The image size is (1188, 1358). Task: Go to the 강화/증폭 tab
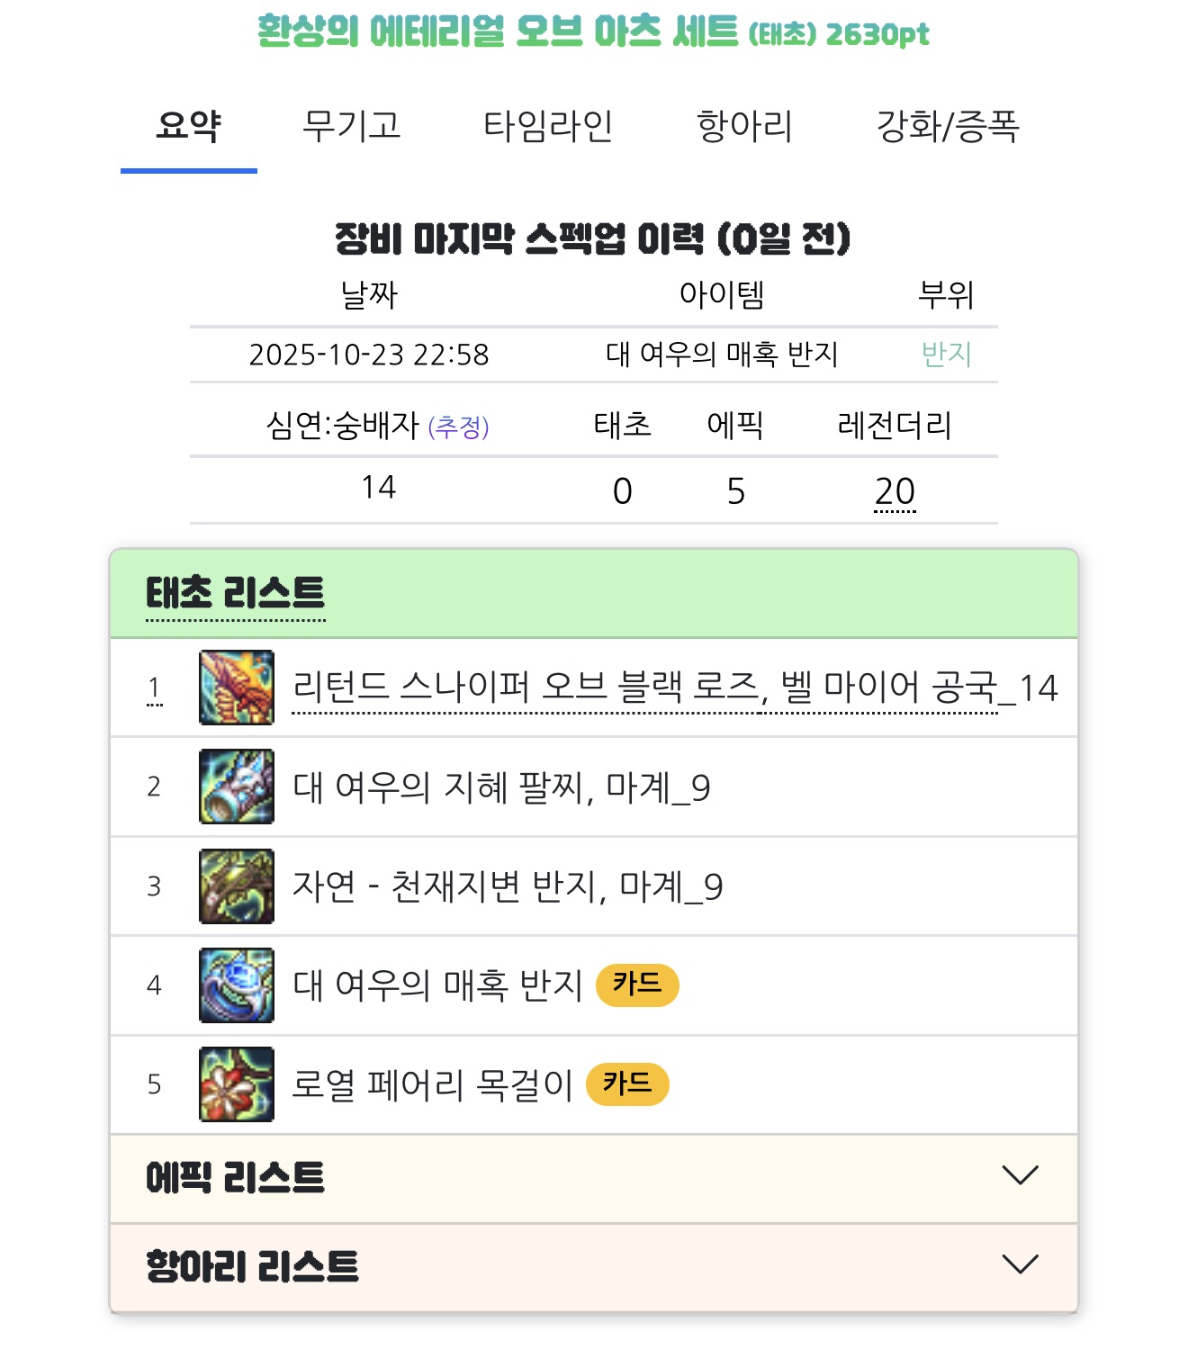coord(948,126)
